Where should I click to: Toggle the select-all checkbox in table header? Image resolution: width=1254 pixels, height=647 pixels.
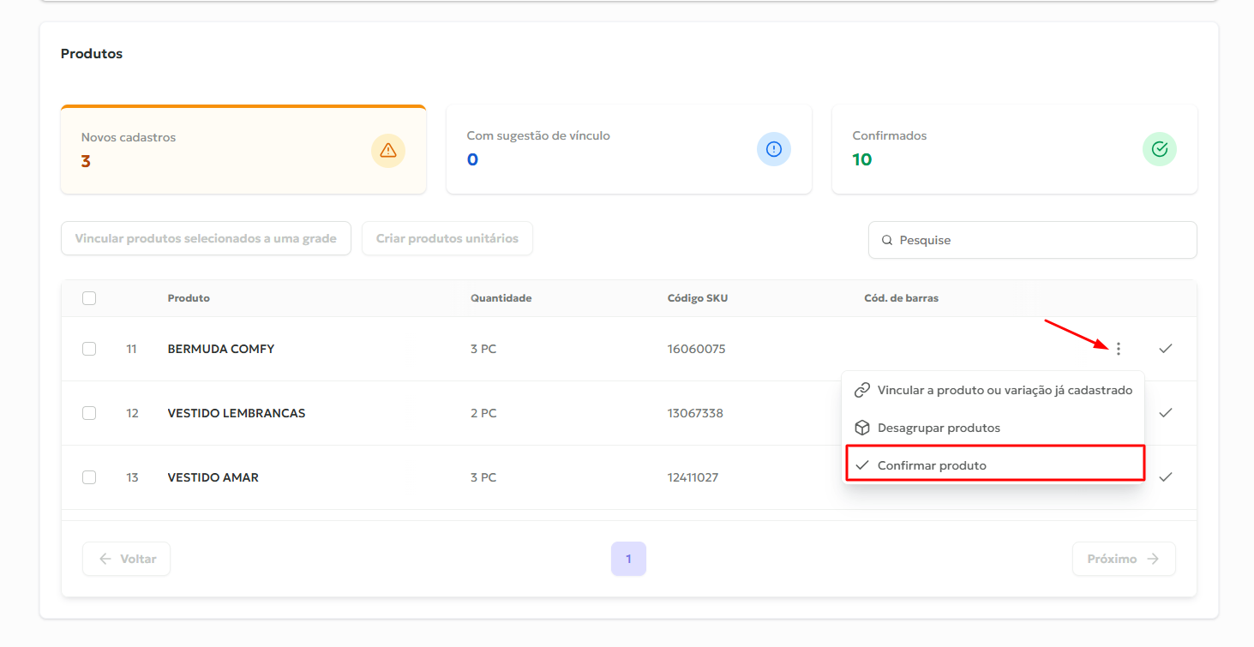tap(89, 298)
